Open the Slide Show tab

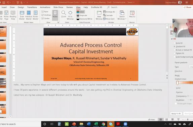58,7
